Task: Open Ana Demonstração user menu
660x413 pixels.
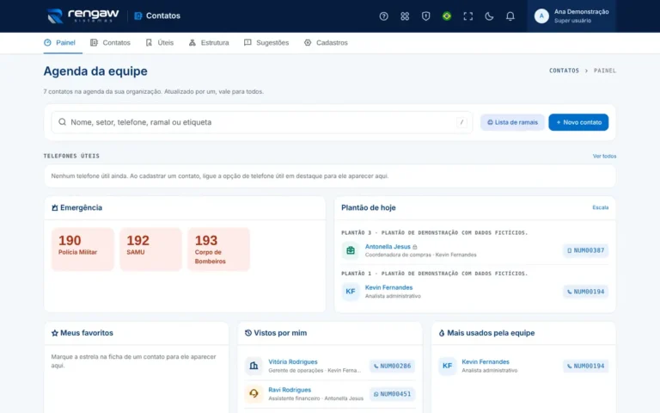Action: pyautogui.click(x=571, y=16)
